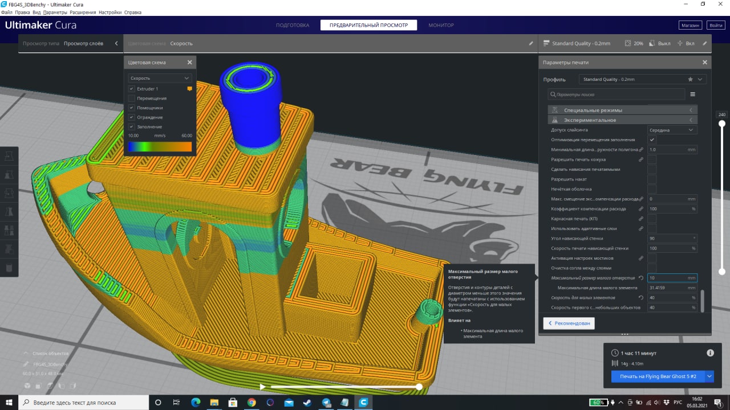The image size is (730, 410).
Task: Click the adhesion Вкл icon
Action: coord(680,43)
